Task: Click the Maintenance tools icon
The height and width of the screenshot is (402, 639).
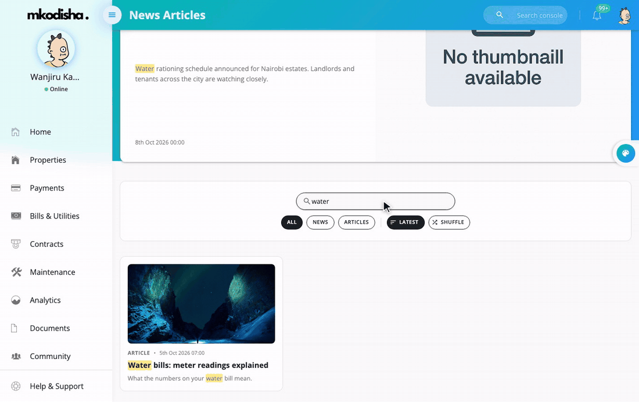Action: (x=16, y=272)
